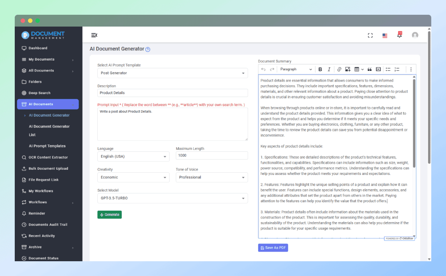Enter fullscreen mode from the top bar
The height and width of the screenshot is (276, 446).
pyautogui.click(x=370, y=35)
